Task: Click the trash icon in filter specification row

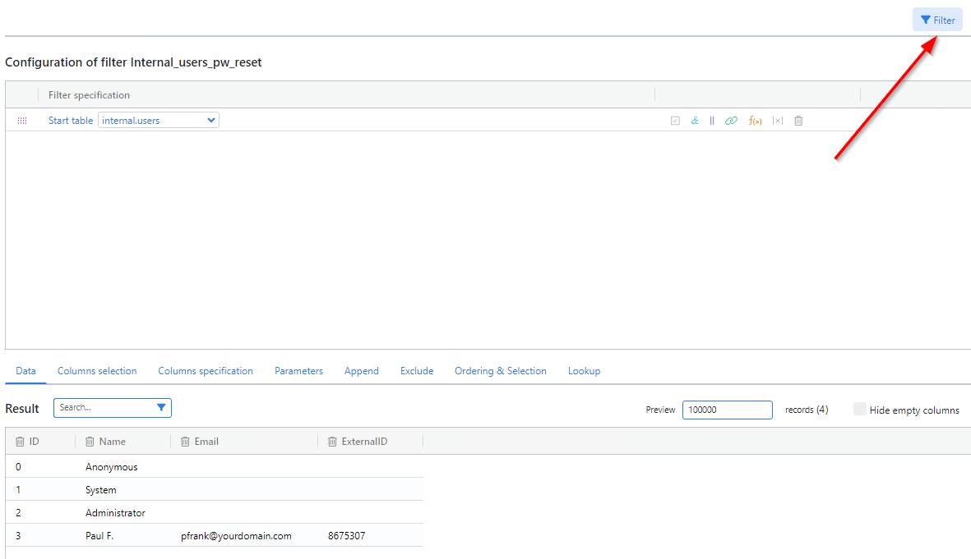Action: pos(798,121)
